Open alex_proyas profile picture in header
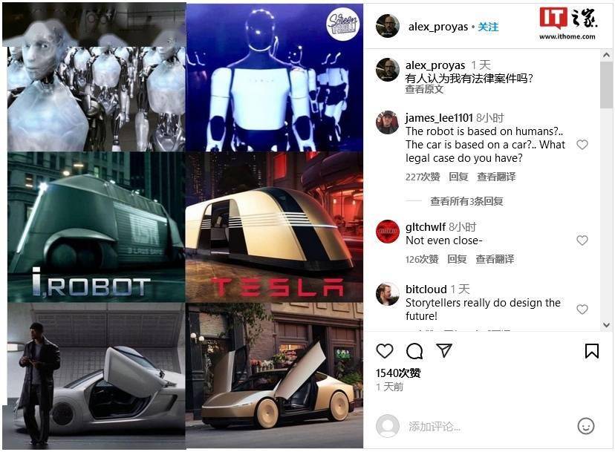 tap(387, 26)
